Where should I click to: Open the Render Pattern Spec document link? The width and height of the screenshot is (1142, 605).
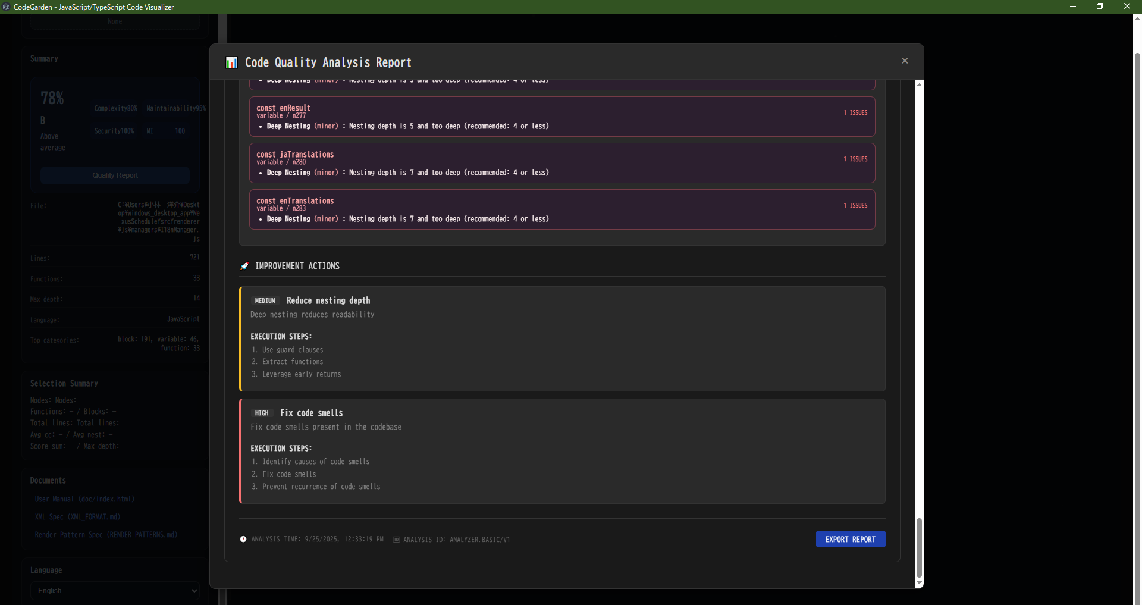106,535
